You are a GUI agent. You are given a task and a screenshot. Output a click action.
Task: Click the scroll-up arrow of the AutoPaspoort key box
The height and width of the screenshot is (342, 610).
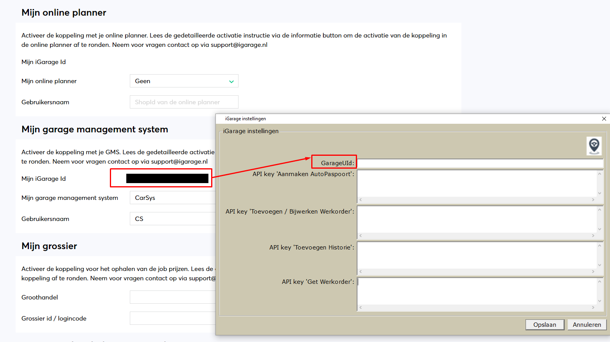[599, 174]
